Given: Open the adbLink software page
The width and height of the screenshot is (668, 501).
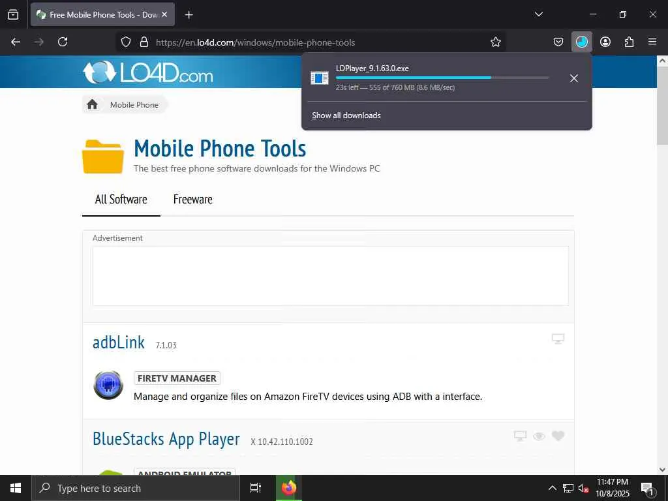Looking at the screenshot, I should pyautogui.click(x=119, y=342).
